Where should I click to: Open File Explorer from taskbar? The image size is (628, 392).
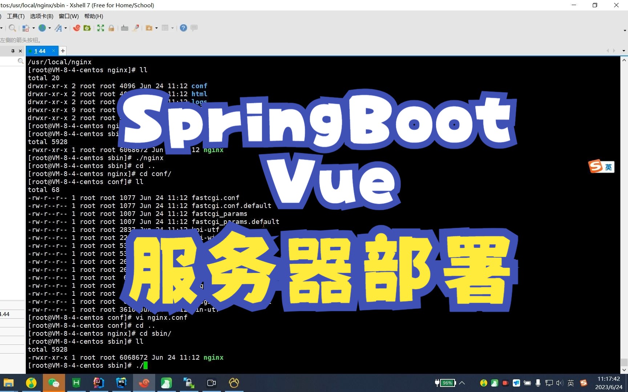9,383
